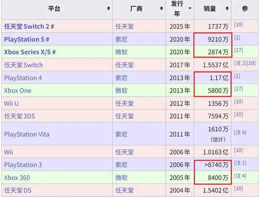Click 任天堂 manufacturer link in 任天堂 DS row
This screenshot has height=197, width=260.
tap(125, 190)
